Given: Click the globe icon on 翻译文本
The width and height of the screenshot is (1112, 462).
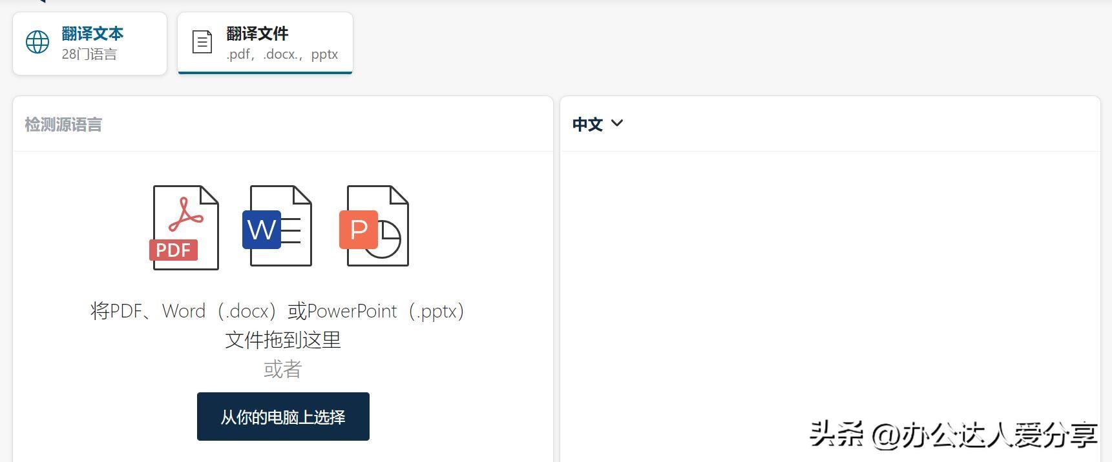Looking at the screenshot, I should coord(37,42).
